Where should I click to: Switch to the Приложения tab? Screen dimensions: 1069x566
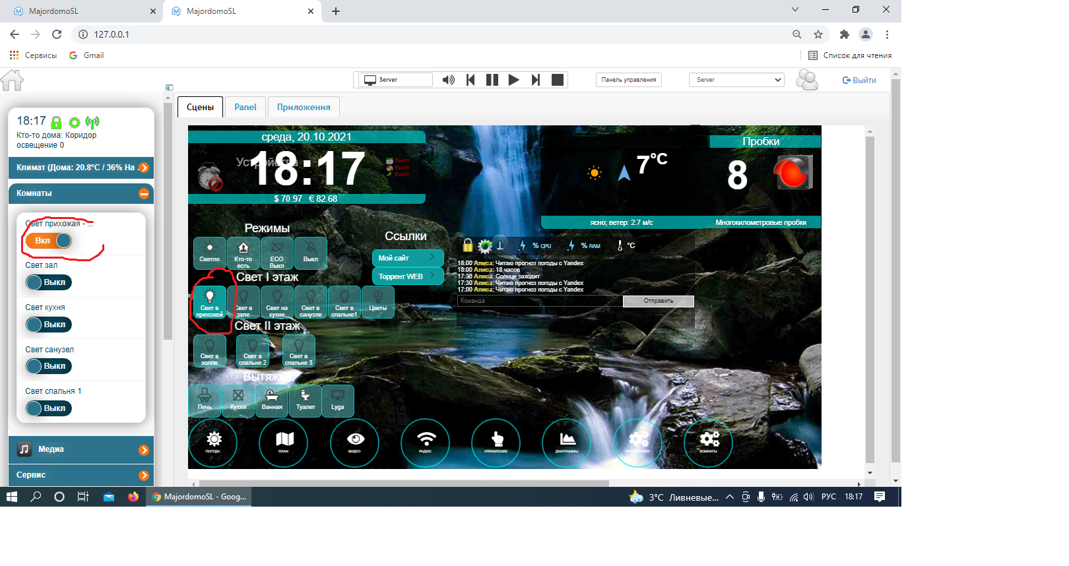304,107
